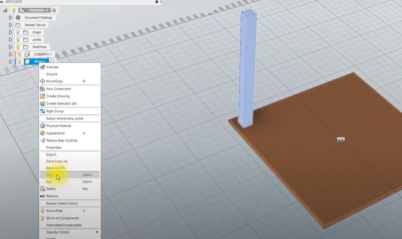Click the Sketches folder icon
The width and height of the screenshot is (402, 239).
pos(26,47)
